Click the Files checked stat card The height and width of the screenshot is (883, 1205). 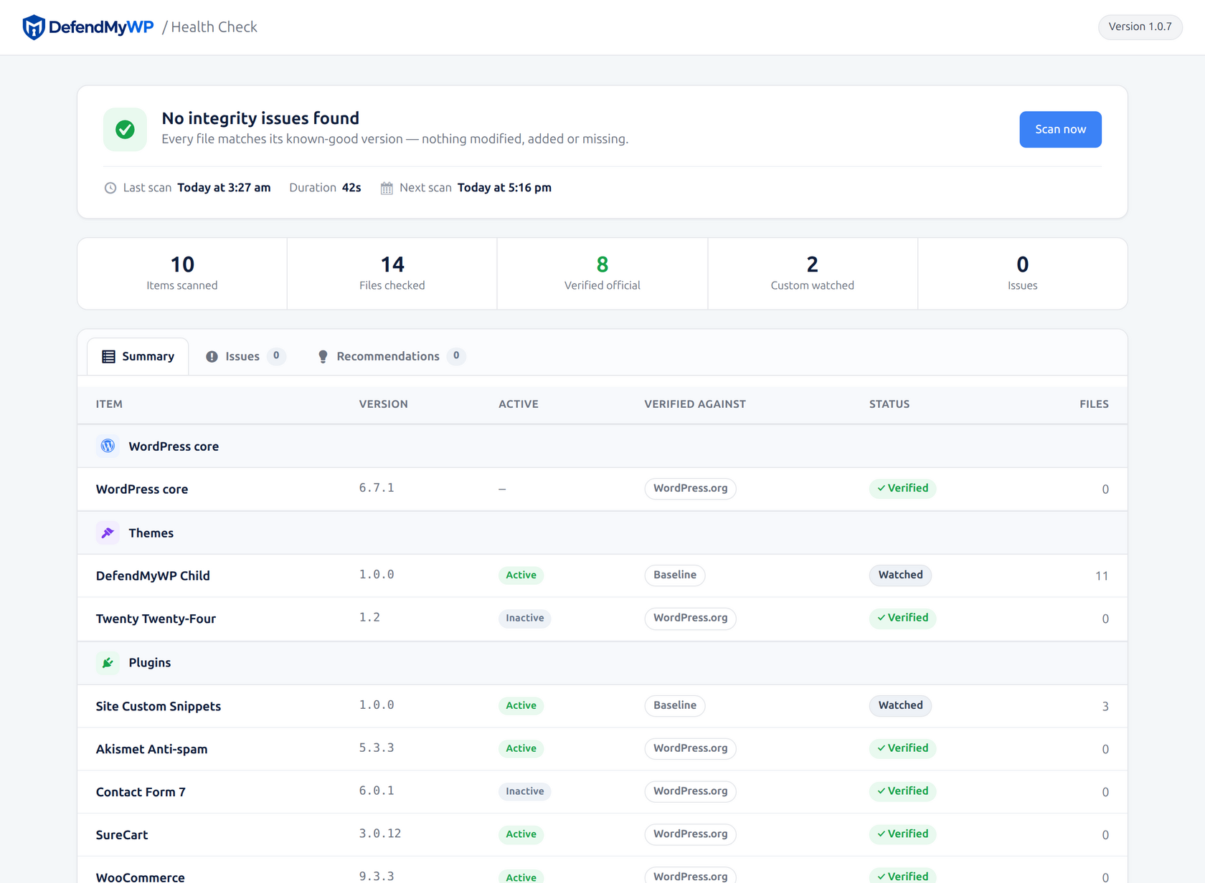[x=392, y=274]
